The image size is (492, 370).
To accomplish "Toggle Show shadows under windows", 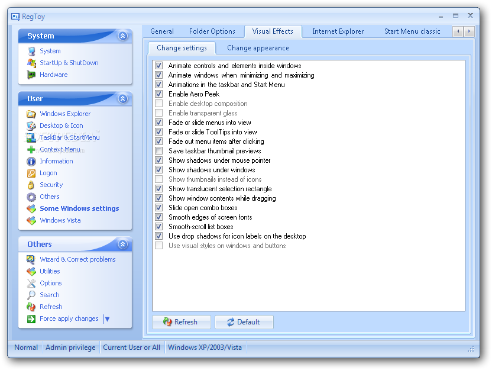I will 159,170.
